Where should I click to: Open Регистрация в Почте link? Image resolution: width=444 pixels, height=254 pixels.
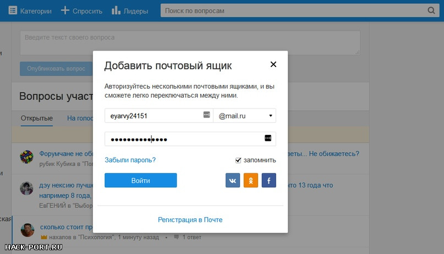pyautogui.click(x=190, y=219)
